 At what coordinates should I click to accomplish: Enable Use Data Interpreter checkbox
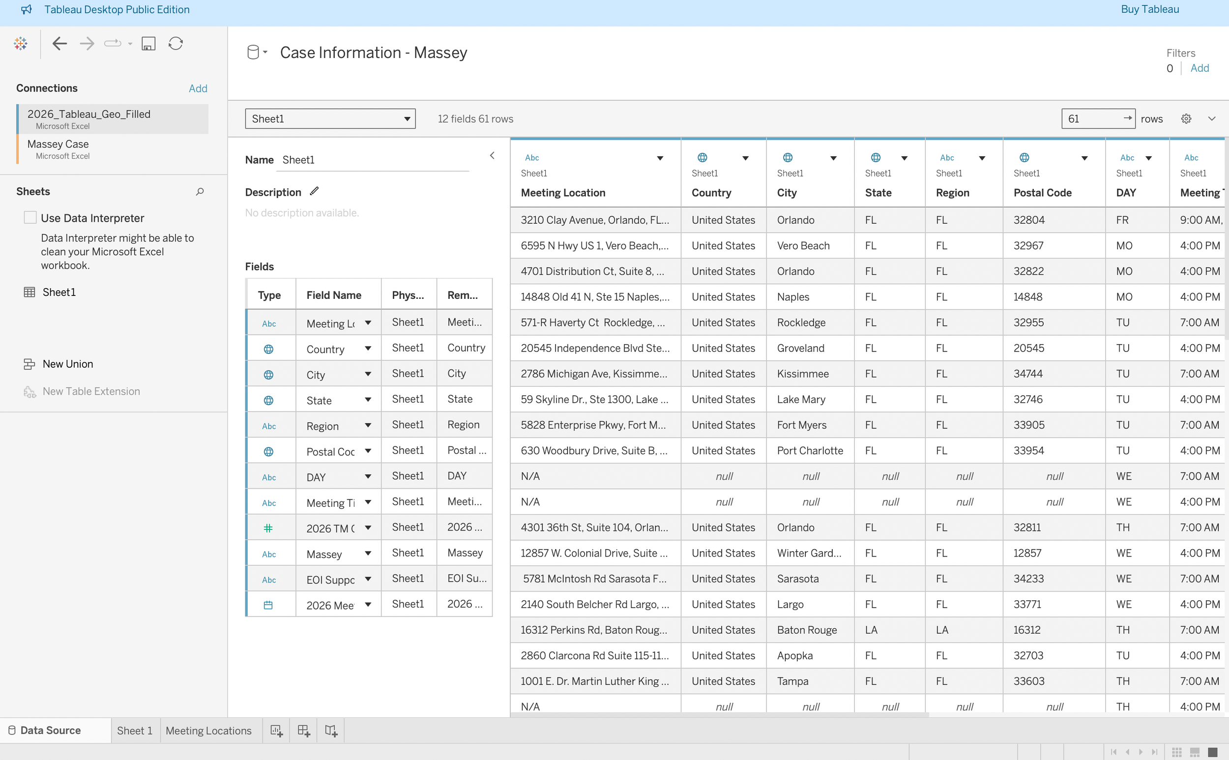pos(30,218)
